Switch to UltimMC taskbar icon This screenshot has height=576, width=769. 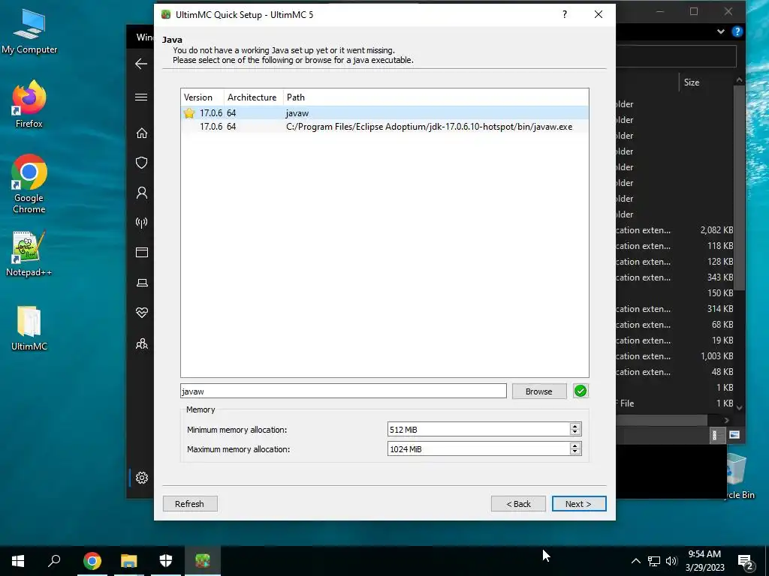click(x=203, y=561)
